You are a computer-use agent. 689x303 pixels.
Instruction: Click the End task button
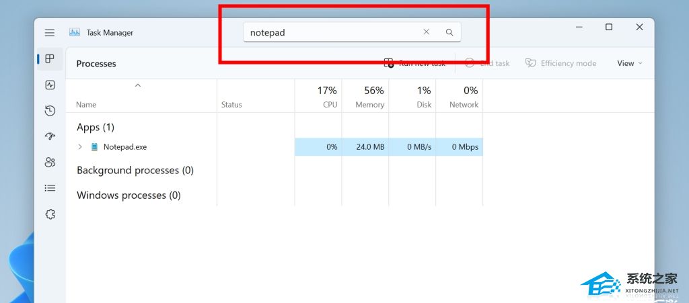coord(487,63)
